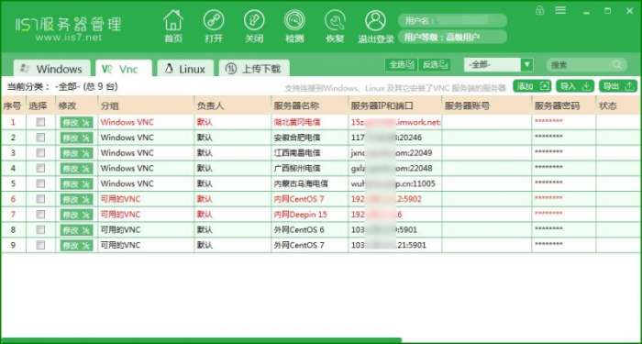Screen dimensions: 642x344
Task: Click the 关闭 close connection icon
Action: coord(254,20)
